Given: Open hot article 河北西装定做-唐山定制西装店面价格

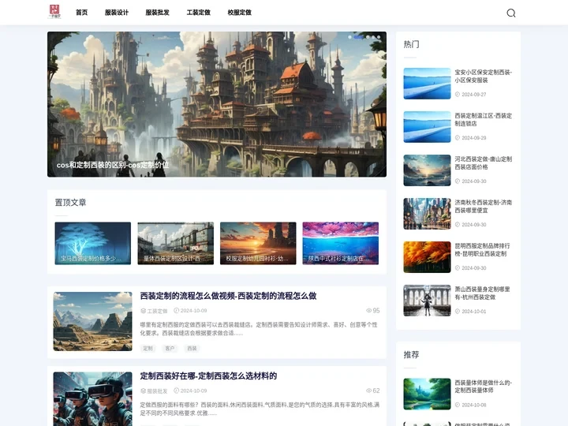Looking at the screenshot, I should pyautogui.click(x=484, y=163).
